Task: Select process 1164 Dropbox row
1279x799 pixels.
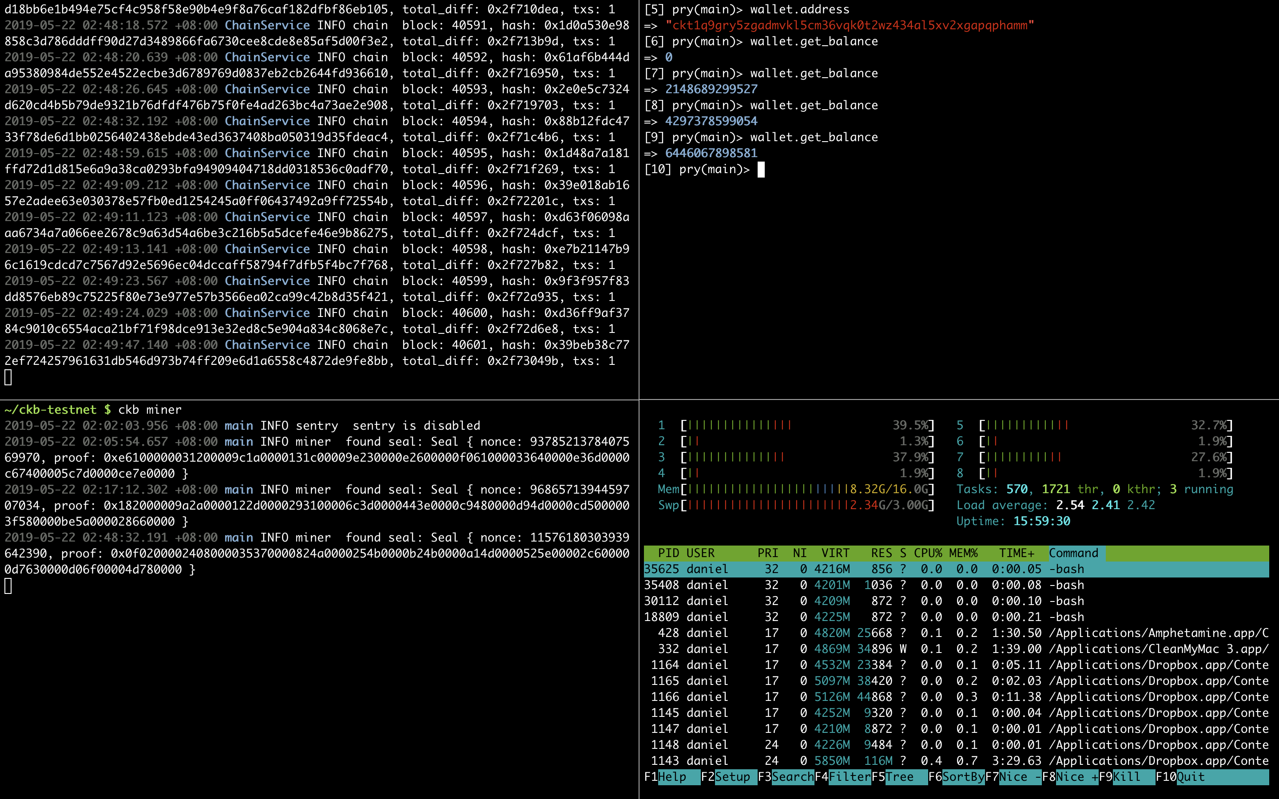Action: click(956, 665)
